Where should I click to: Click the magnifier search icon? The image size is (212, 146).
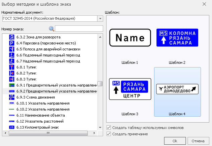pos(51,29)
